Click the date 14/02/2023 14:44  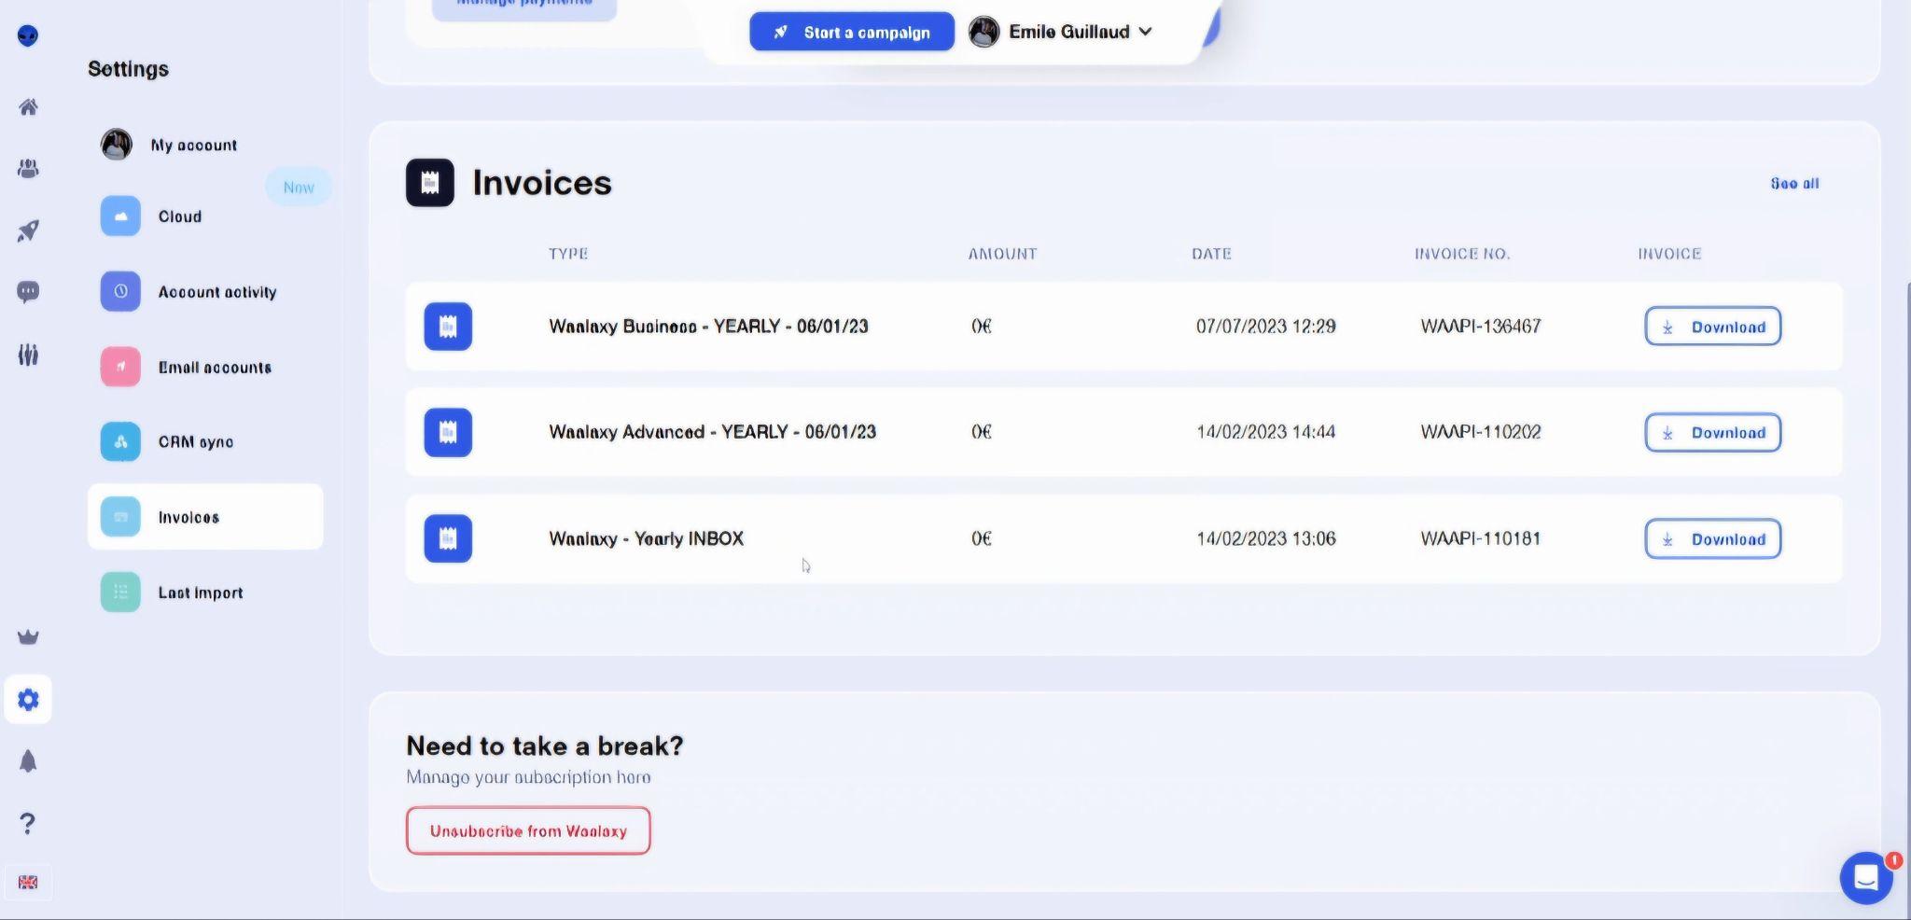point(1265,432)
